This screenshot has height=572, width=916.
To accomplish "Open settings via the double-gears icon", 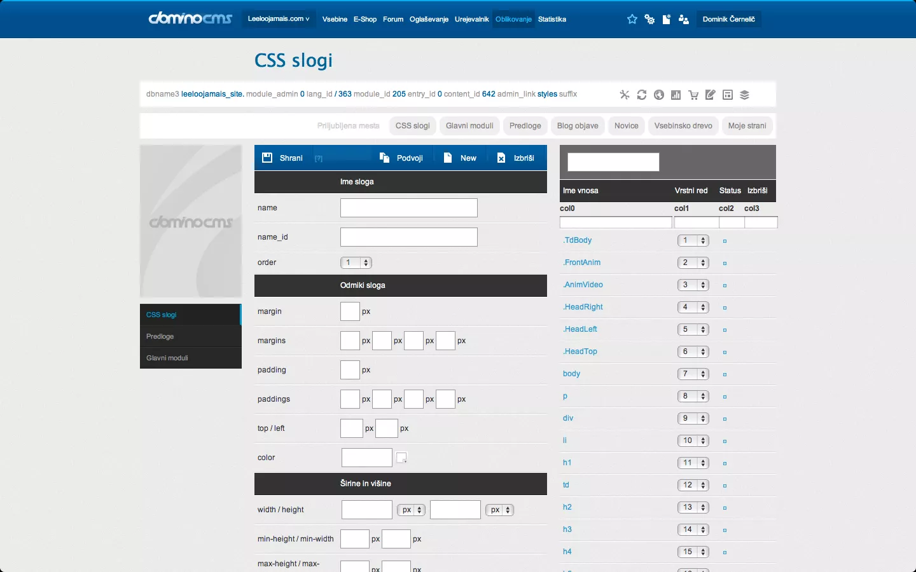I will coord(649,19).
